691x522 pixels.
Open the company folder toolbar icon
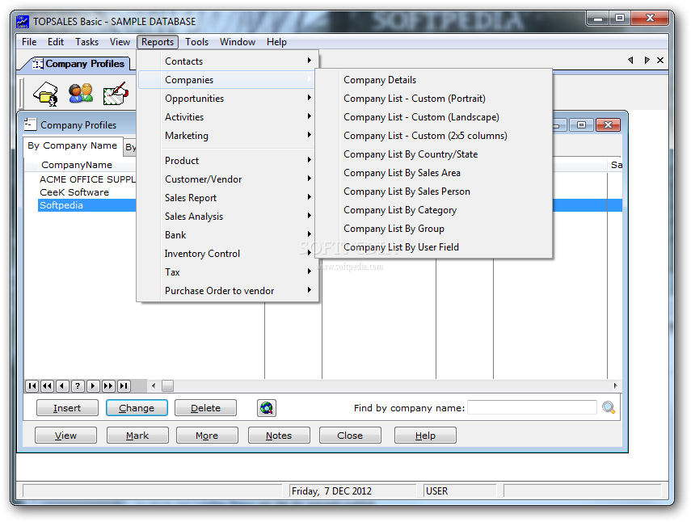[45, 94]
